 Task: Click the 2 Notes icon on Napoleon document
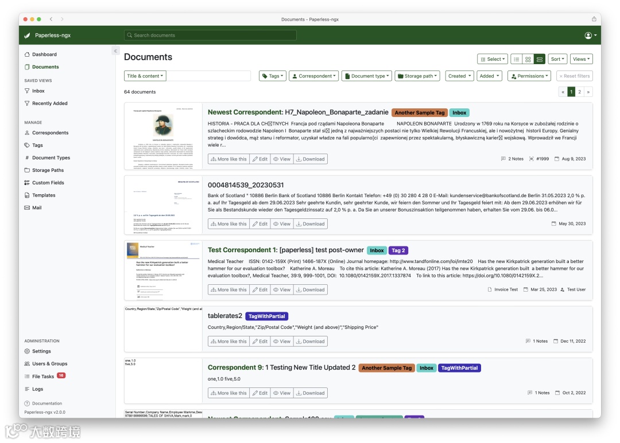(x=512, y=159)
